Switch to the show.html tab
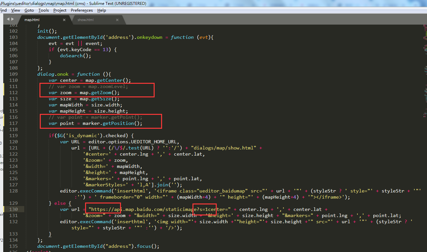Image resolution: width=427 pixels, height=252 pixels. point(86,20)
